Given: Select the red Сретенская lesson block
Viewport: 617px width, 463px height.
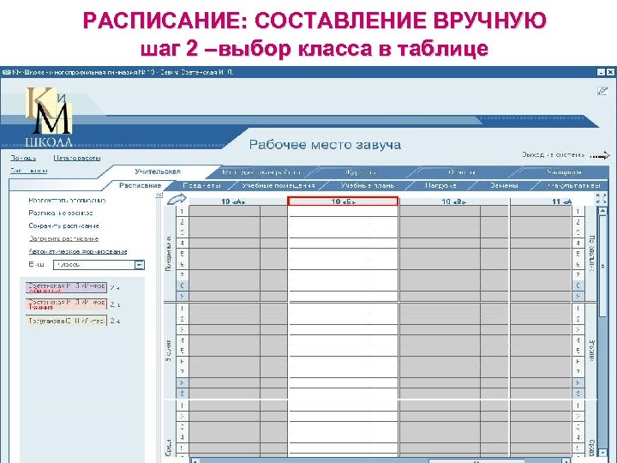Looking at the screenshot, I should [66, 304].
